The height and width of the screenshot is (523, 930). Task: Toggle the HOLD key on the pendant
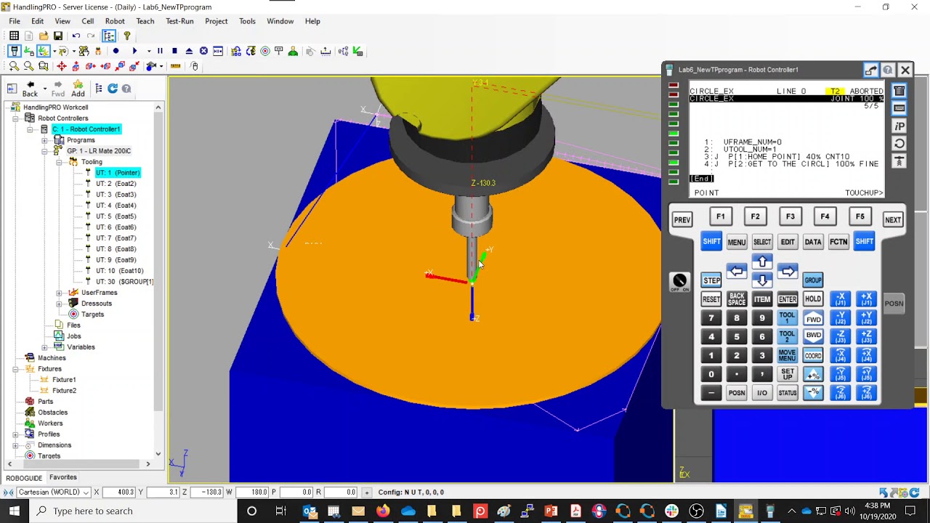813,299
